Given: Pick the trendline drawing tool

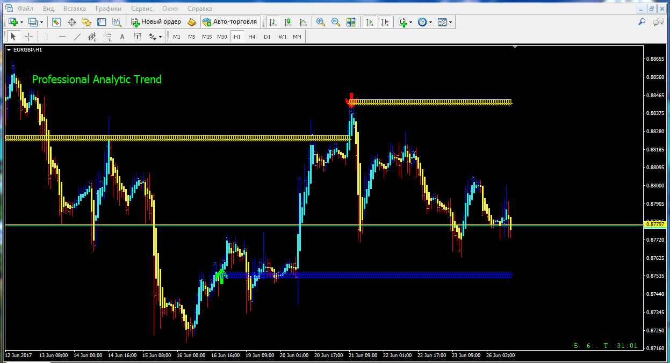Looking at the screenshot, I should coord(77,37).
